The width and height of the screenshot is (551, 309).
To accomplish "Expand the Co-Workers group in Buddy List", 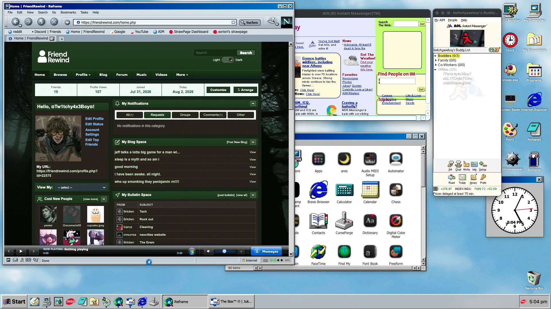I will coord(436,65).
